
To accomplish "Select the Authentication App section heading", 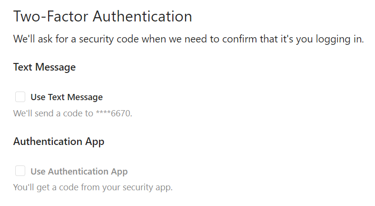I will [59, 142].
